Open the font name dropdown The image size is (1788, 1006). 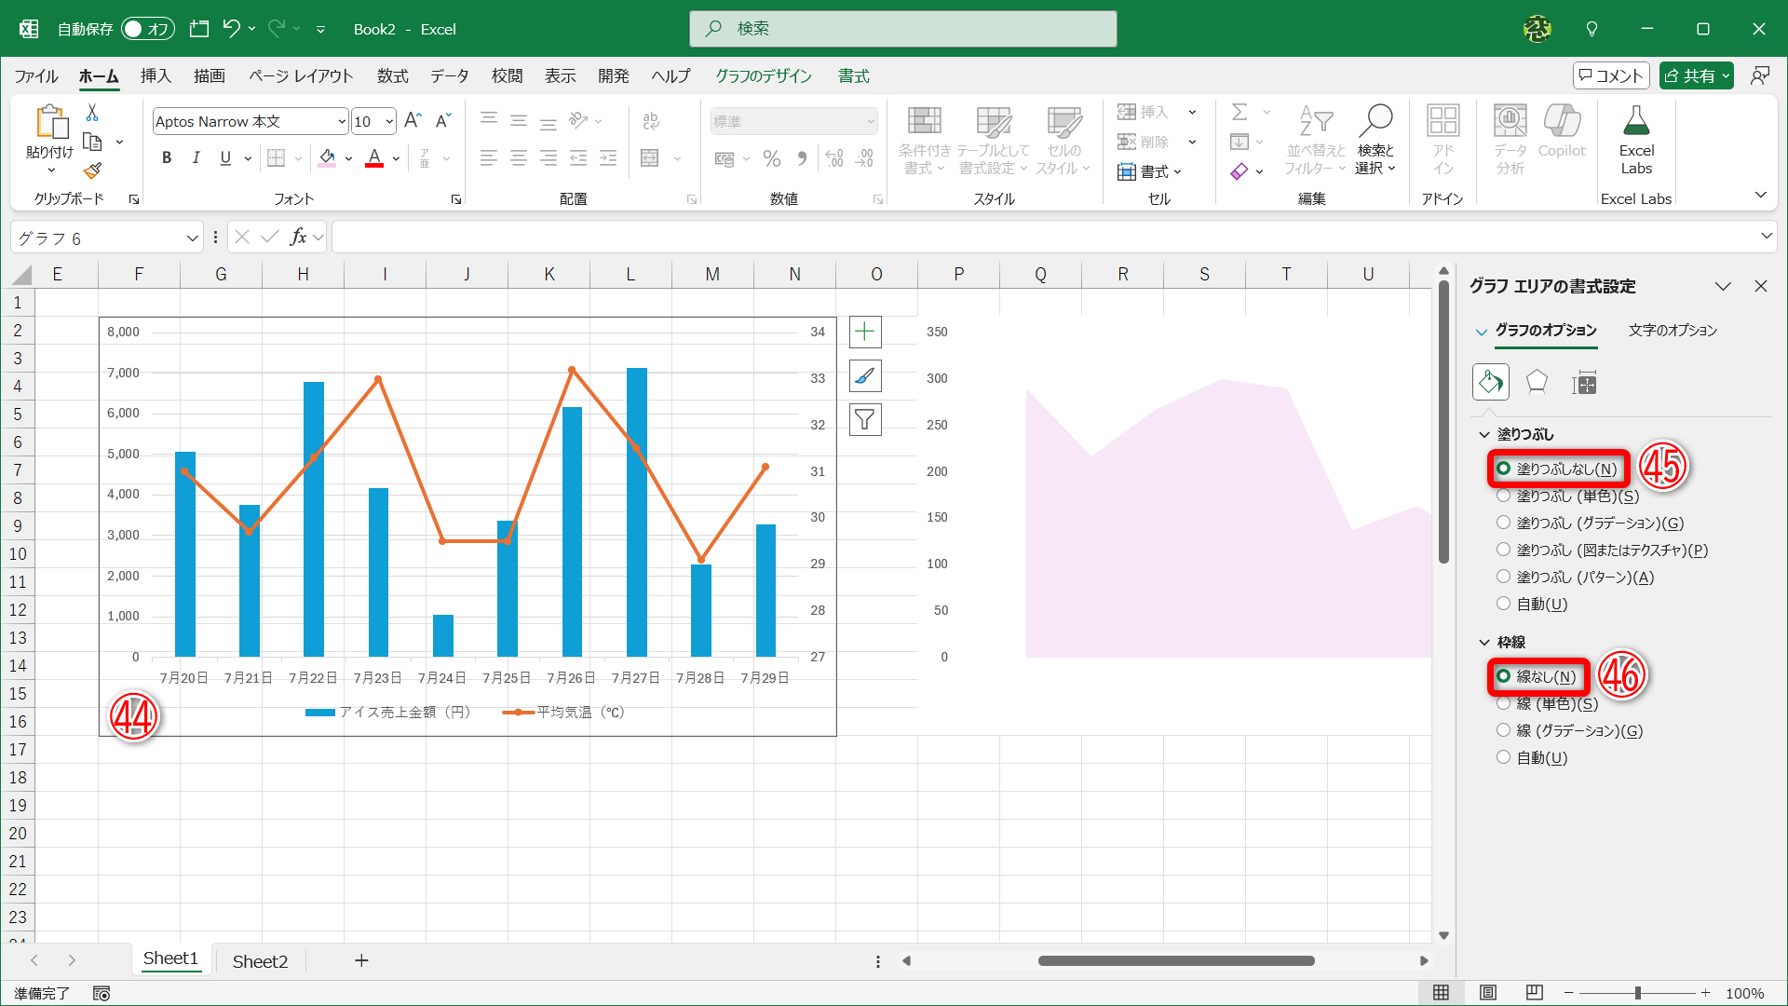(x=341, y=122)
